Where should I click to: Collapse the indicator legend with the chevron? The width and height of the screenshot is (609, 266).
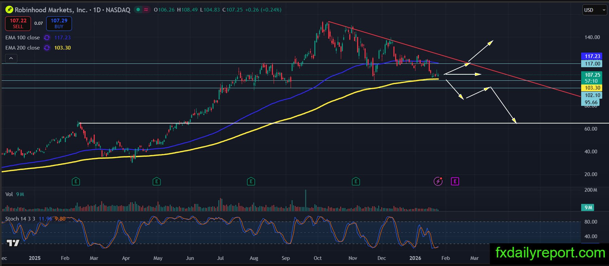pos(11,58)
